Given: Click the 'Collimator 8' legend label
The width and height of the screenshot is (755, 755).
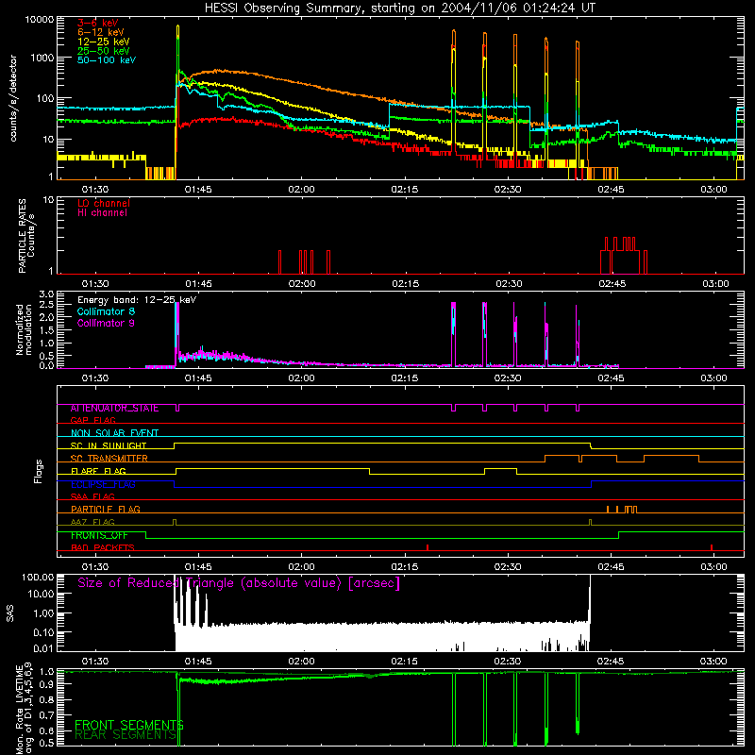Looking at the screenshot, I should click(x=106, y=311).
